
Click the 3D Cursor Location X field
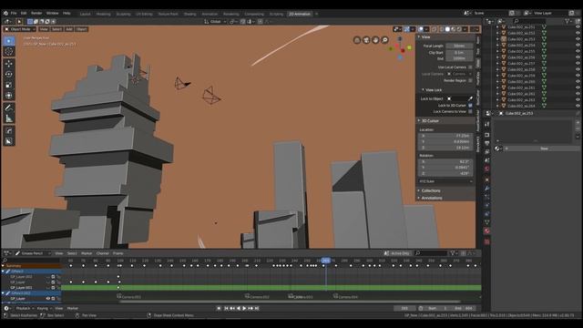[445, 136]
